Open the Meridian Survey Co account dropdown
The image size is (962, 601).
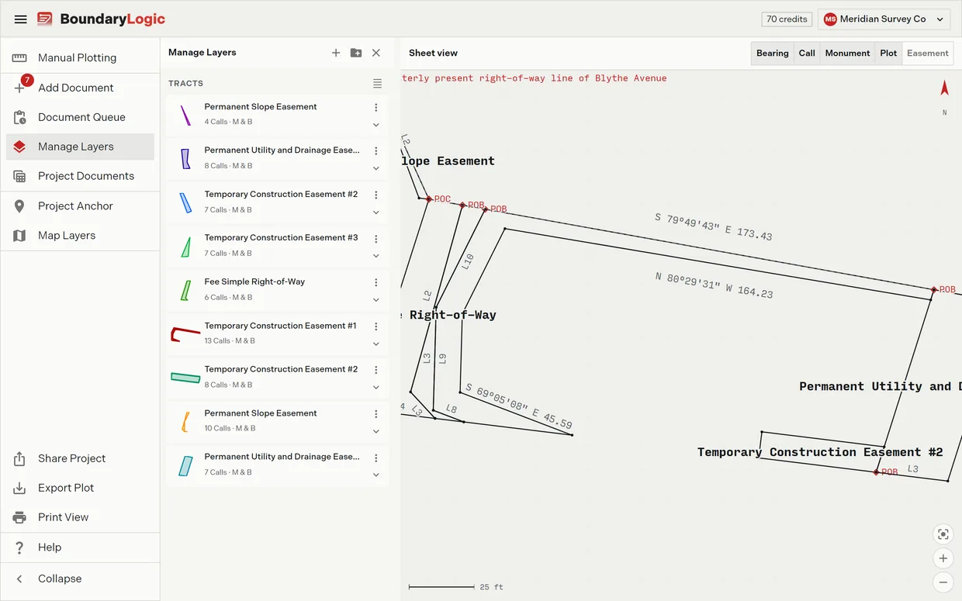(x=884, y=19)
